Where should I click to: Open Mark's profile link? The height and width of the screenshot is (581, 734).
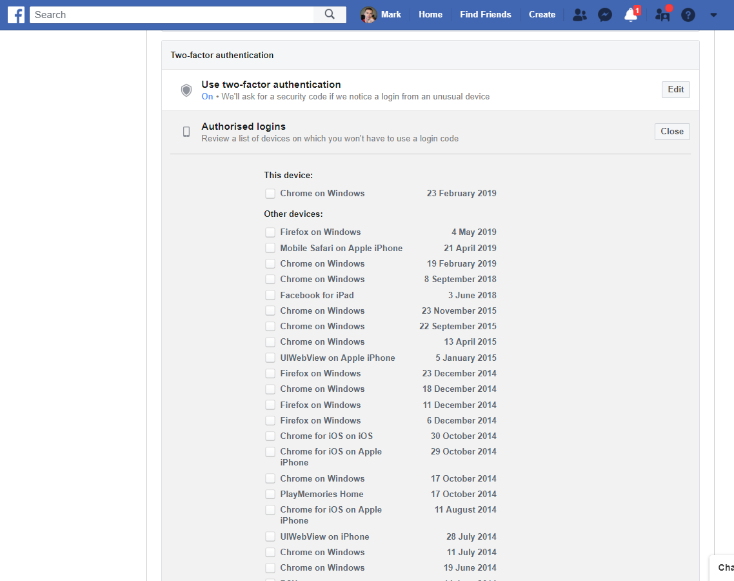[x=381, y=14]
